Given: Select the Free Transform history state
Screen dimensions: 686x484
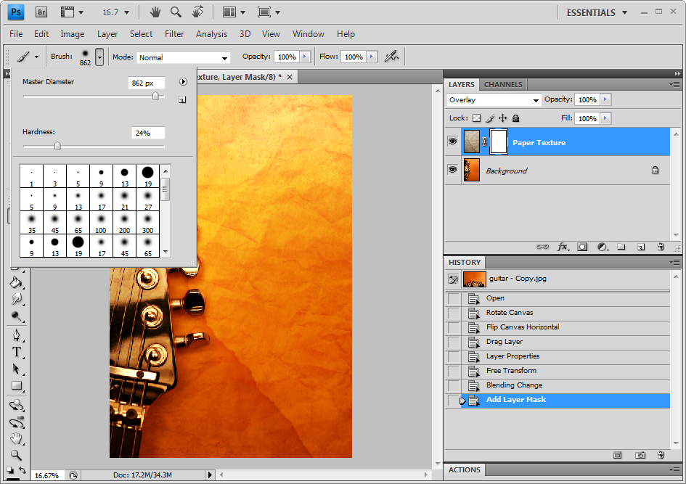Looking at the screenshot, I should pos(511,371).
